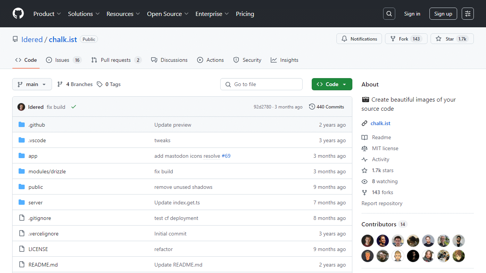Click the README.md file icon
This screenshot has width=486, height=273.
point(22,265)
